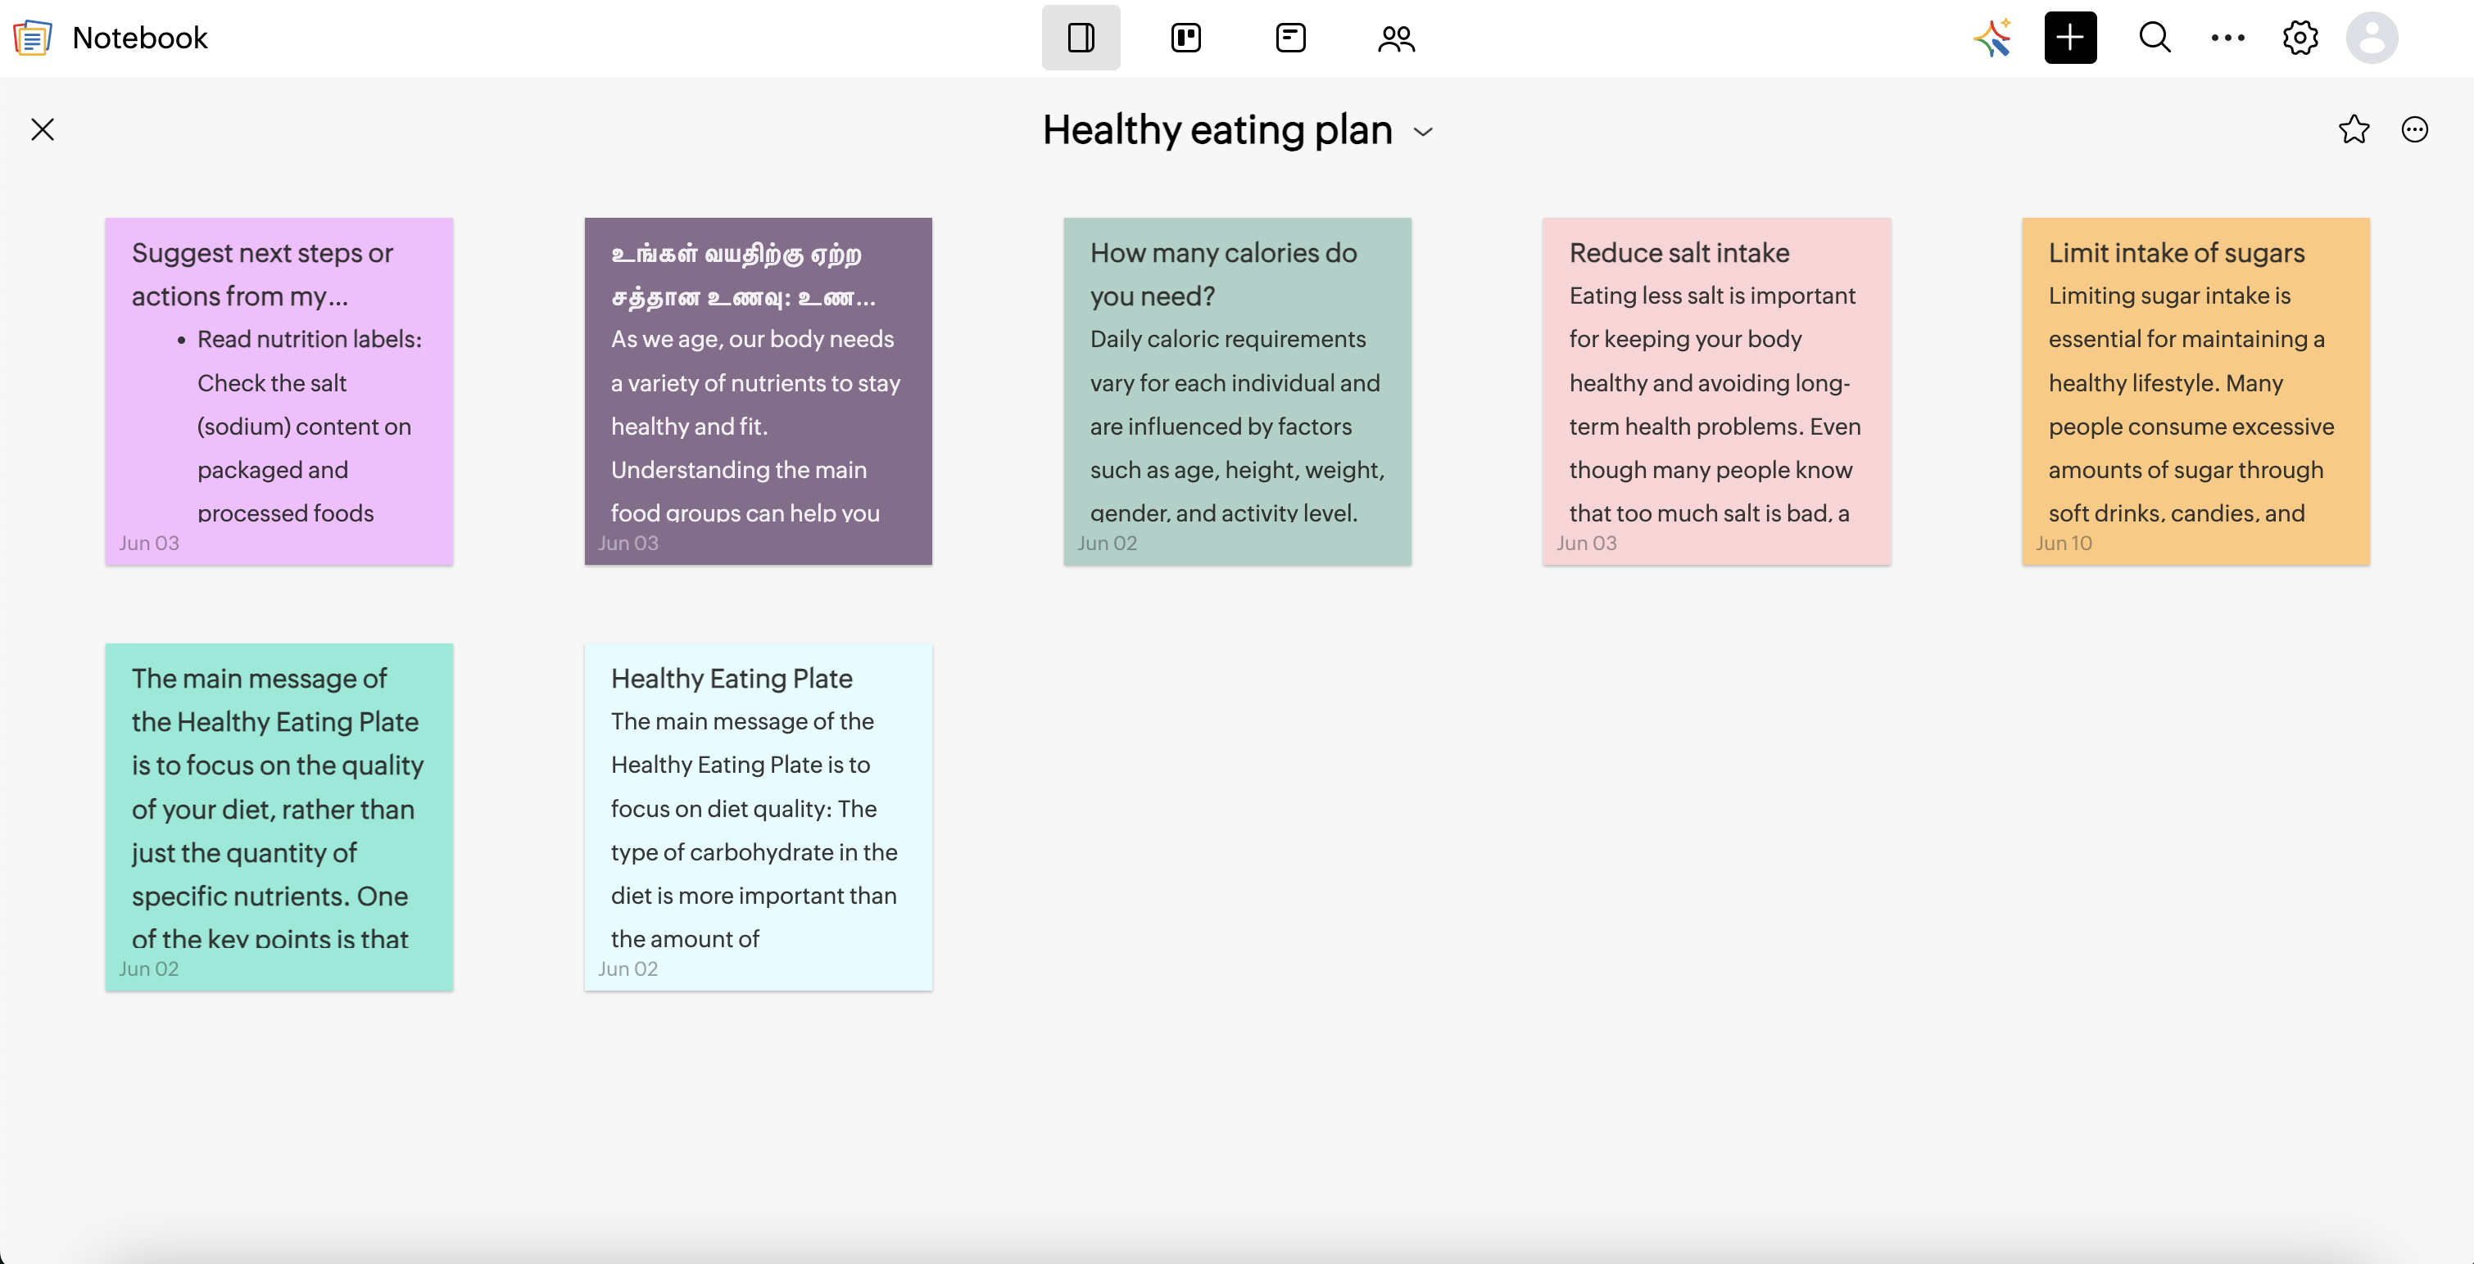Toggle favorite star for this notebook

2353,129
